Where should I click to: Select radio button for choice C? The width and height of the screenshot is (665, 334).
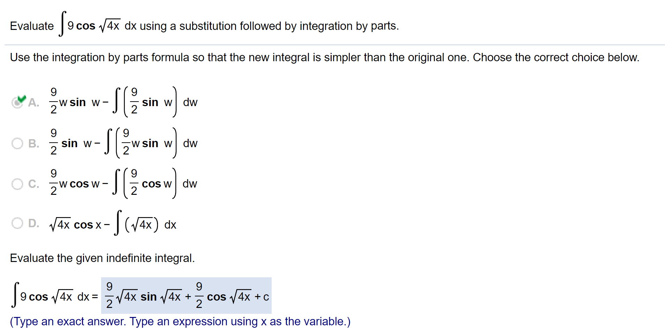tap(17, 184)
